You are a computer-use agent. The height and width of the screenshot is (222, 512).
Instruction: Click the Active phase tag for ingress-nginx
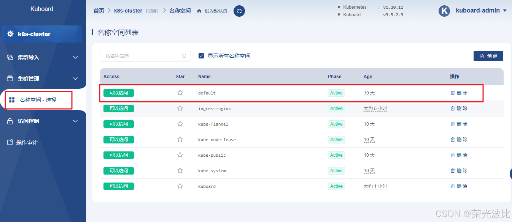click(x=336, y=108)
